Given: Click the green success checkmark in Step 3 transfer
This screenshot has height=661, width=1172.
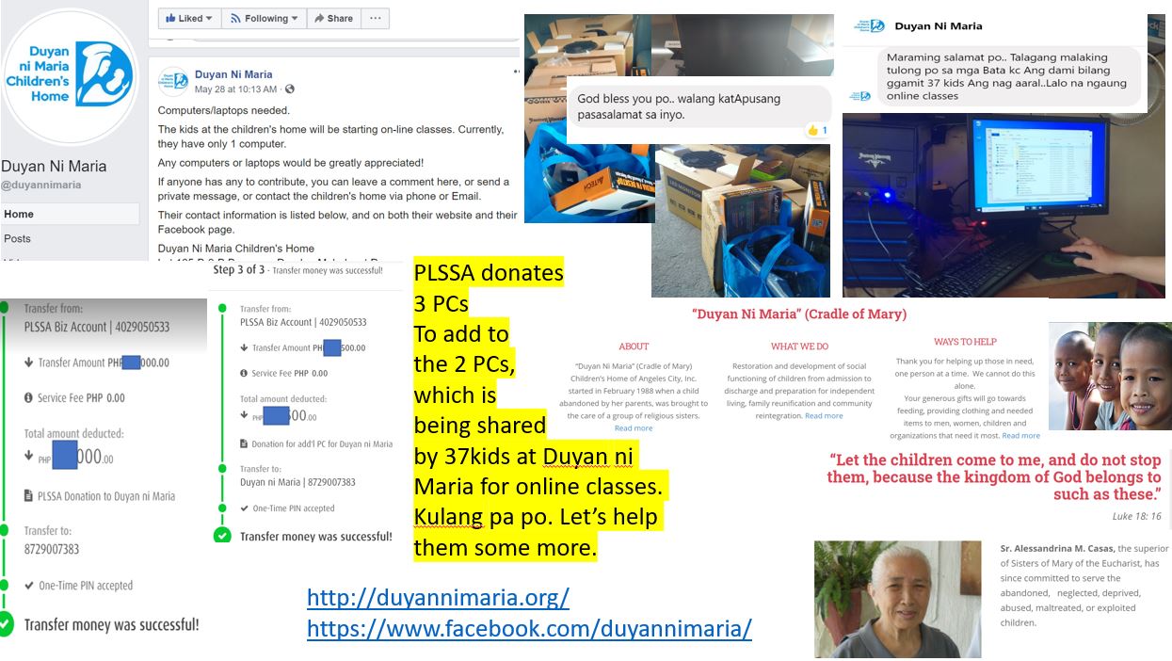Looking at the screenshot, I should [x=222, y=535].
